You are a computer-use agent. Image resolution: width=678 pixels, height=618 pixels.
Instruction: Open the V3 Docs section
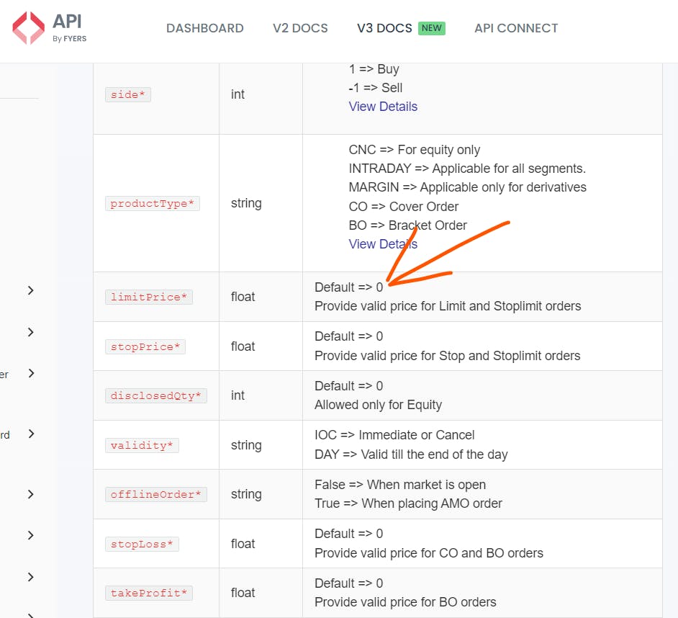[384, 28]
